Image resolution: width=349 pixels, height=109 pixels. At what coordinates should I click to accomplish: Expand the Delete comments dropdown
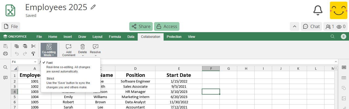(83, 55)
